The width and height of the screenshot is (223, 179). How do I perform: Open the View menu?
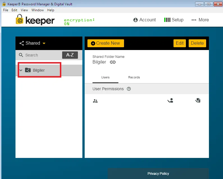coord(24,10)
